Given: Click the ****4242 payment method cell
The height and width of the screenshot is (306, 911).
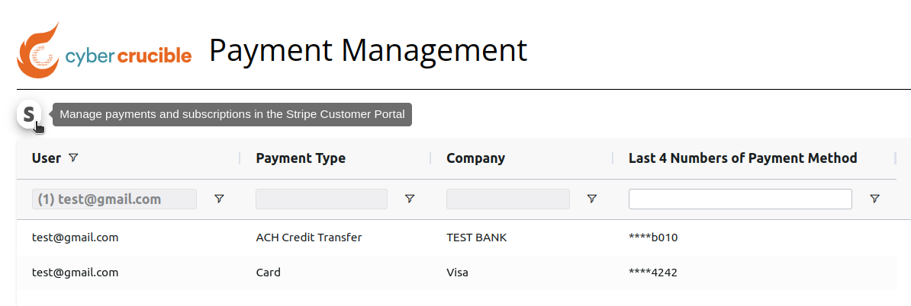Looking at the screenshot, I should click(x=653, y=273).
